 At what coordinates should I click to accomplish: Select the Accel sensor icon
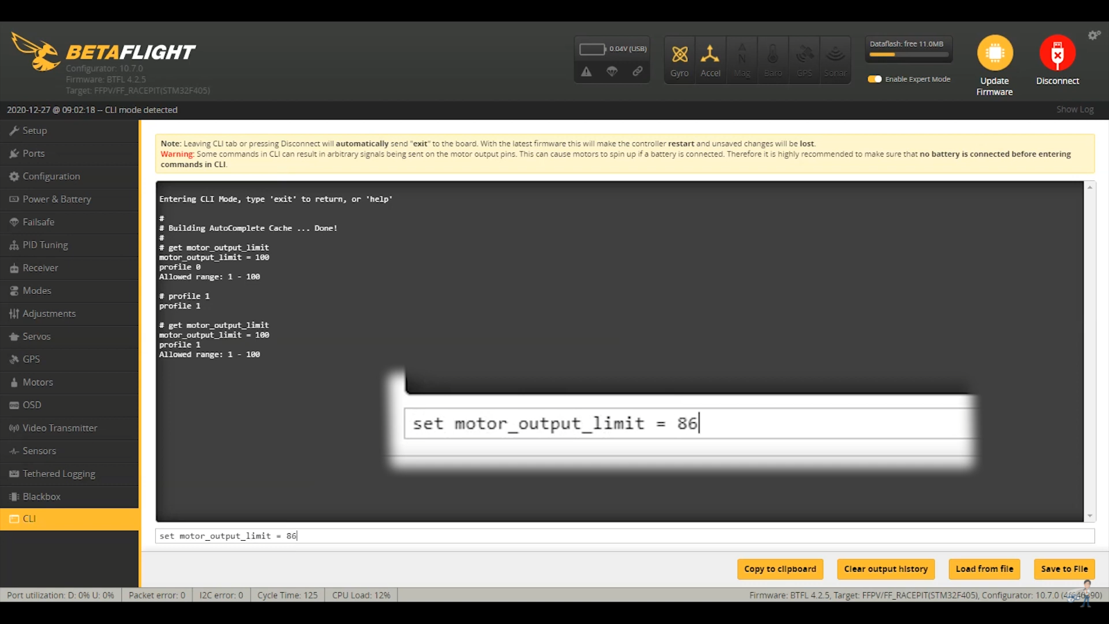[x=710, y=59]
